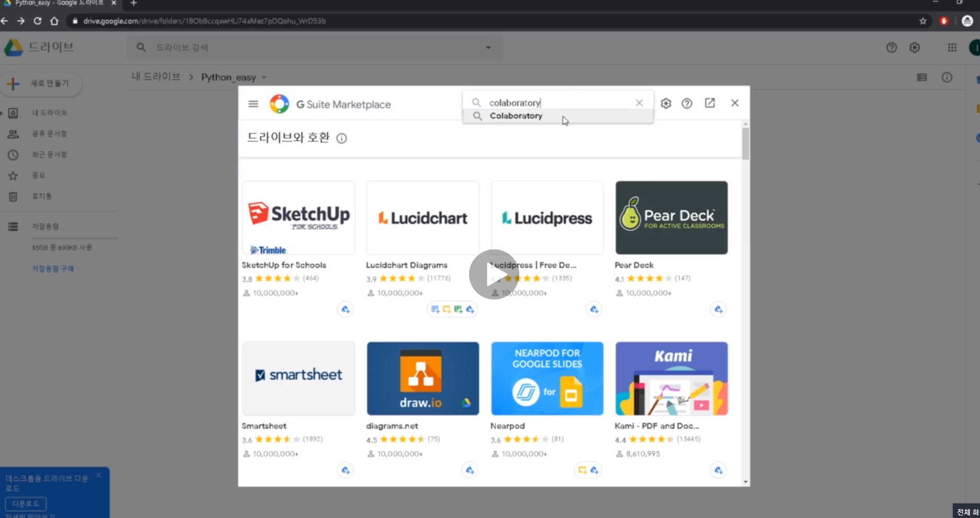Click the SketchUp for Schools title

[x=284, y=265]
